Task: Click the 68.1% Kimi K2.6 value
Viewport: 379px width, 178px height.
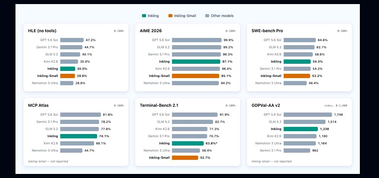Action: tap(101, 143)
